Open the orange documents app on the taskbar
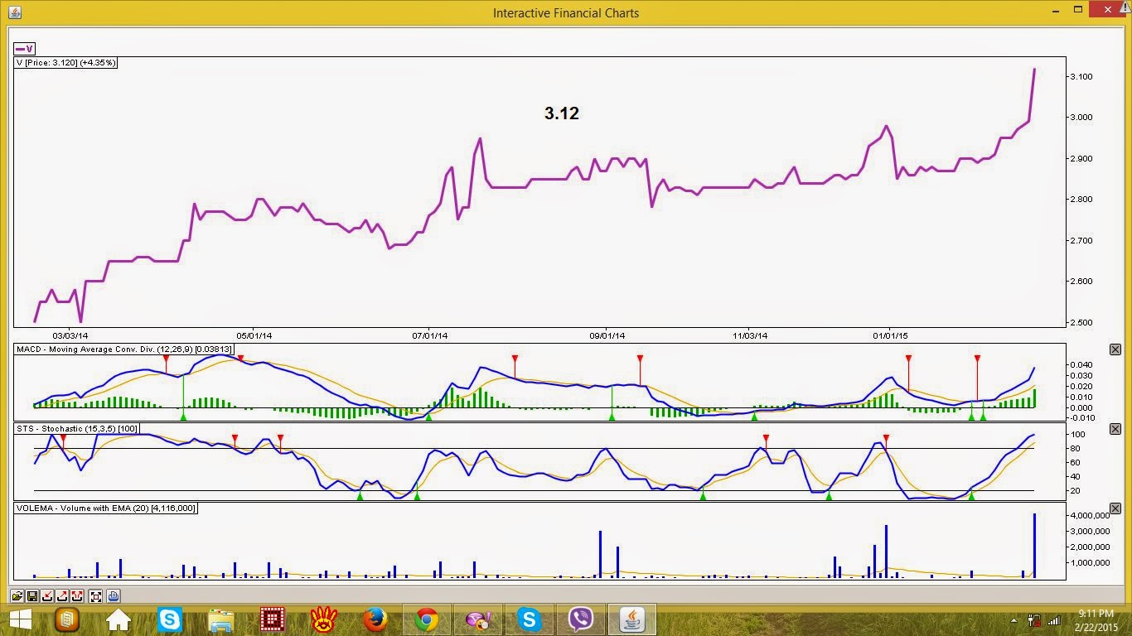This screenshot has height=636, width=1132. [67, 619]
